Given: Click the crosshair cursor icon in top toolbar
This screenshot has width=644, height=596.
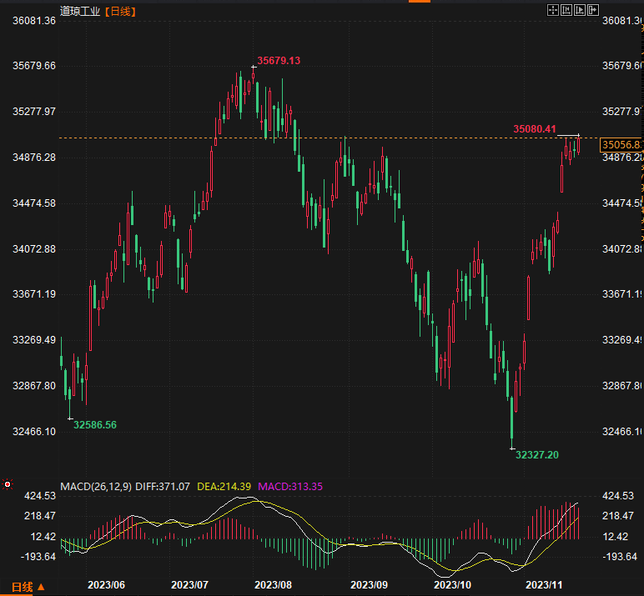Looking at the screenshot, I should [x=553, y=11].
